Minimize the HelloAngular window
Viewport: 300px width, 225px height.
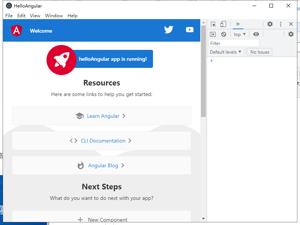point(254,6)
